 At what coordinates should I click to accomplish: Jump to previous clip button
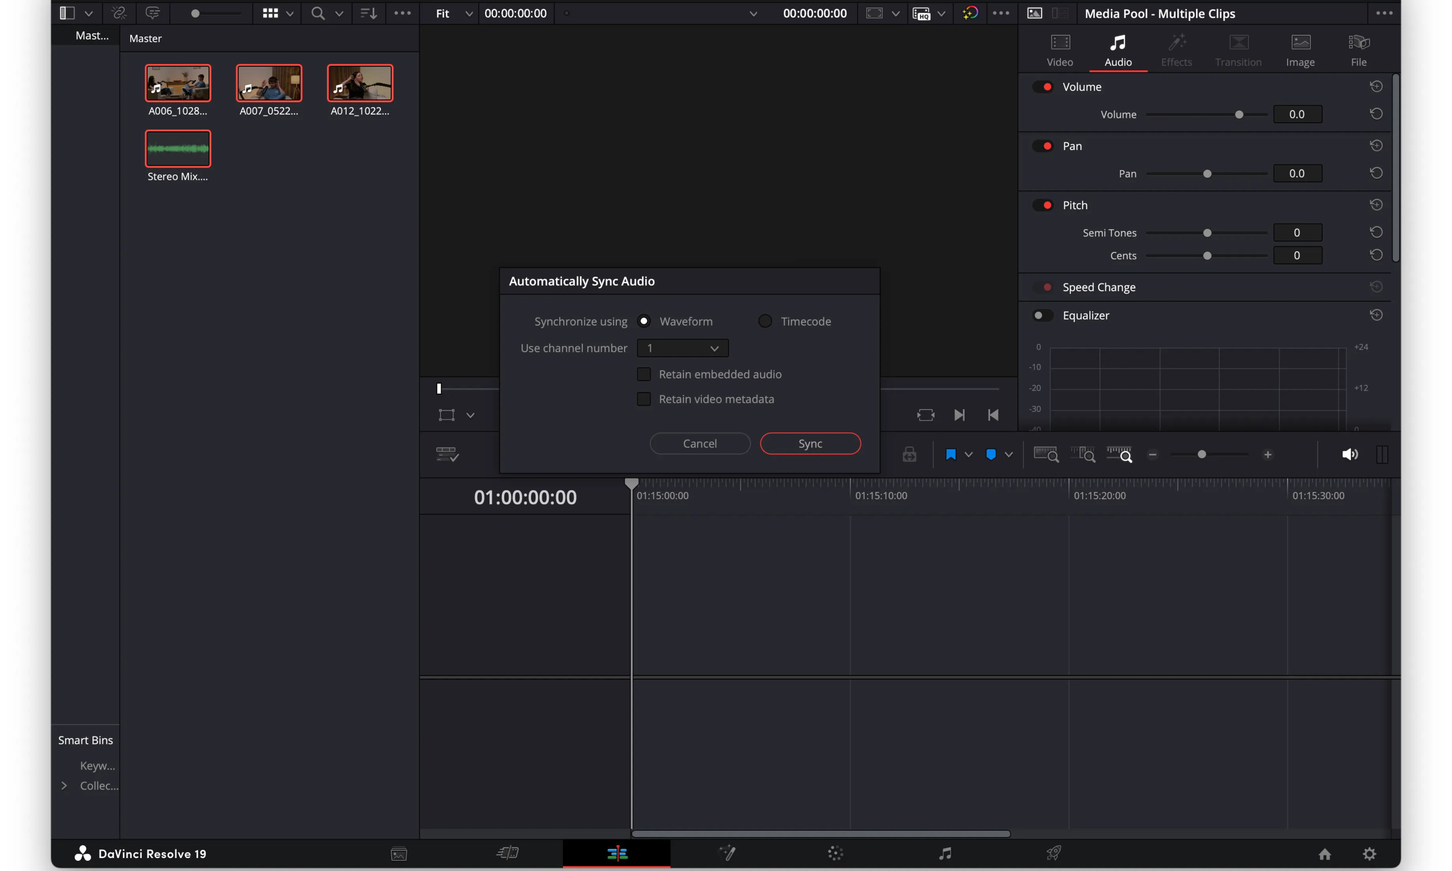(993, 415)
